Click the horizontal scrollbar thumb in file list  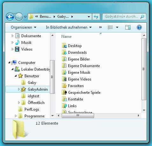[x=78, y=115]
